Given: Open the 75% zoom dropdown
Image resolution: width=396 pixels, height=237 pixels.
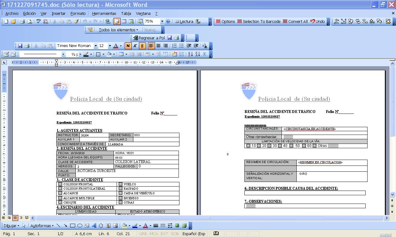Looking at the screenshot, I should click(162, 21).
